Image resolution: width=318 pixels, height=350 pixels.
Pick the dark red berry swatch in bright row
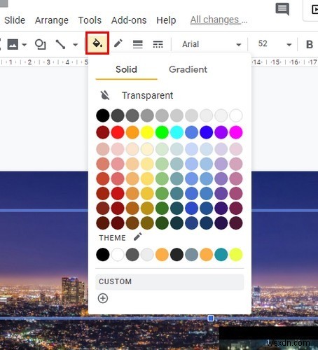pos(103,132)
